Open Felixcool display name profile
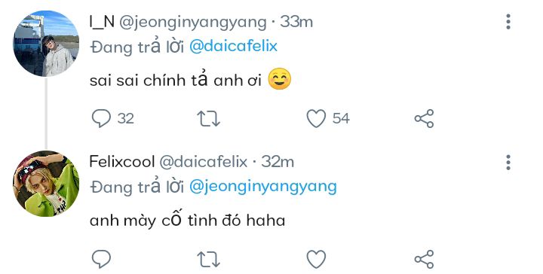543x274 pixels. pyautogui.click(x=122, y=162)
